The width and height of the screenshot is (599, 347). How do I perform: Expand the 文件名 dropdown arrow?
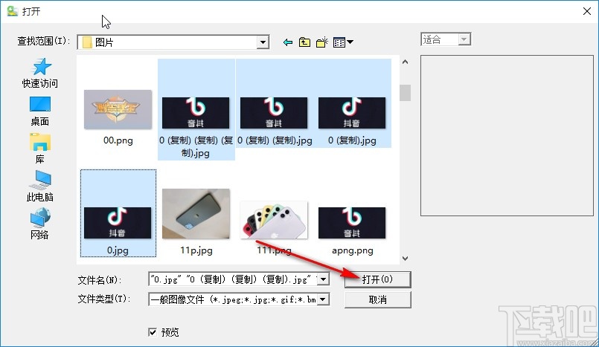tap(323, 279)
